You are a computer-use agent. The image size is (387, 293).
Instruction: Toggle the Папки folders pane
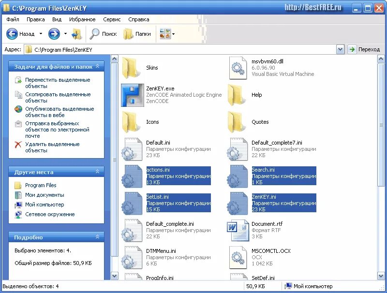[x=137, y=34]
